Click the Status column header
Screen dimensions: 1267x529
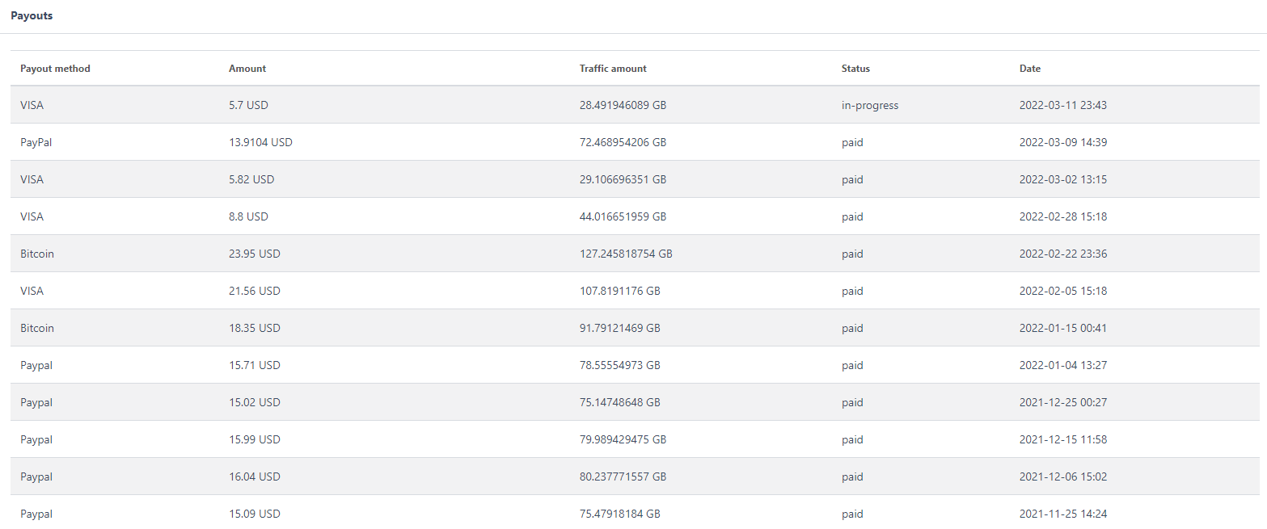(x=855, y=69)
